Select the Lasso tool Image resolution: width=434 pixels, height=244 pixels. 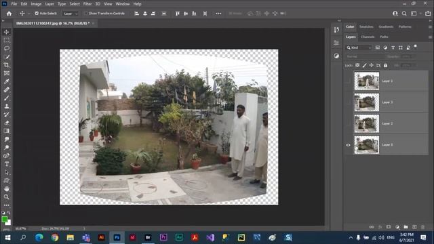click(x=6, y=48)
